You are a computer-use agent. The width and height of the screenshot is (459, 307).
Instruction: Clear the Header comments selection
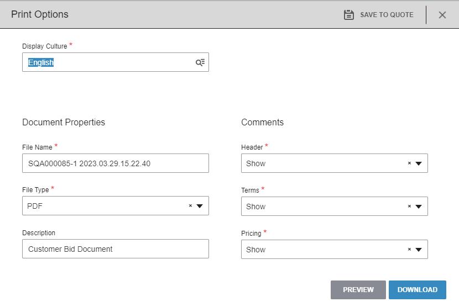[x=409, y=163]
